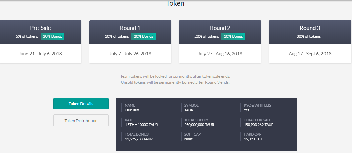Click the TAUR symbol value
The height and width of the screenshot is (153, 352).
[x=189, y=110]
